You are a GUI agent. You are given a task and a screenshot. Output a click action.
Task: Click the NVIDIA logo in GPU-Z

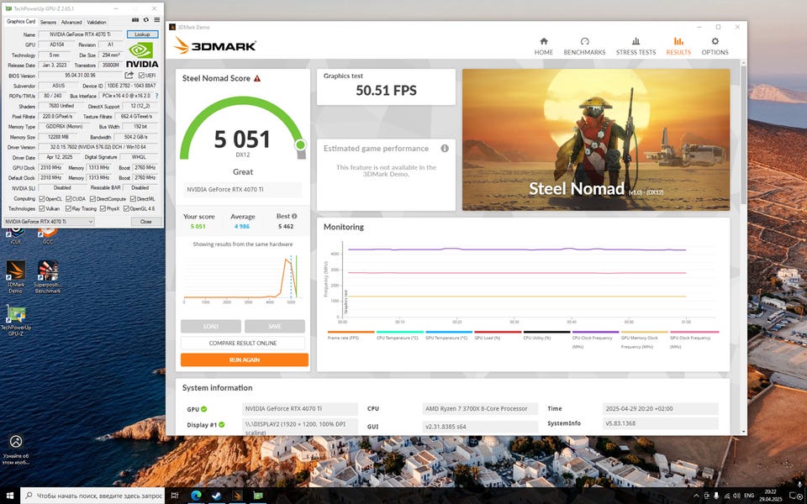click(142, 55)
